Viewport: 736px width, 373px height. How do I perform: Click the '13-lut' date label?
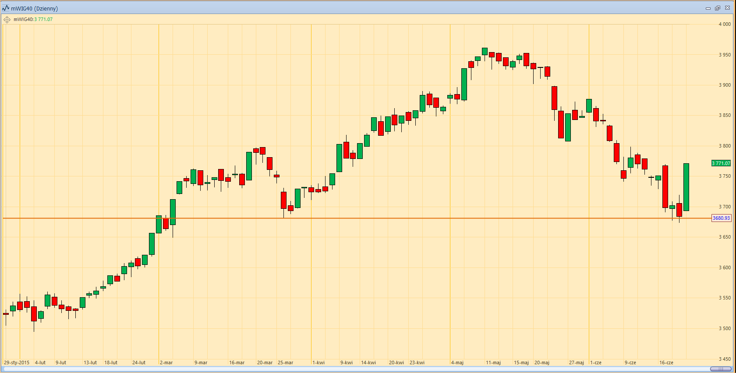click(x=90, y=362)
